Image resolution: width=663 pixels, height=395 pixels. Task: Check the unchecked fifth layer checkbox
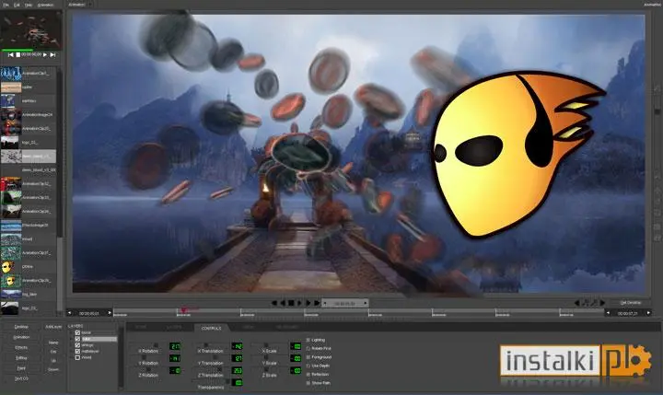pos(77,357)
